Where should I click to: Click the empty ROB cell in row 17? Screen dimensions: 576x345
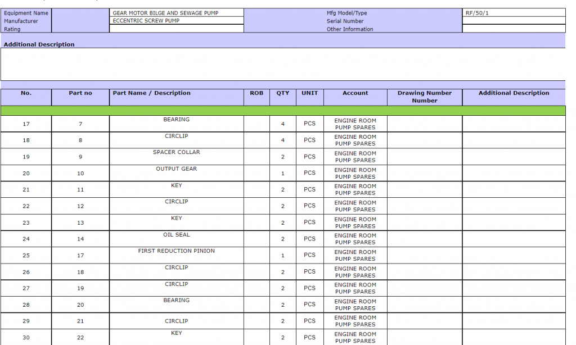[x=256, y=124]
